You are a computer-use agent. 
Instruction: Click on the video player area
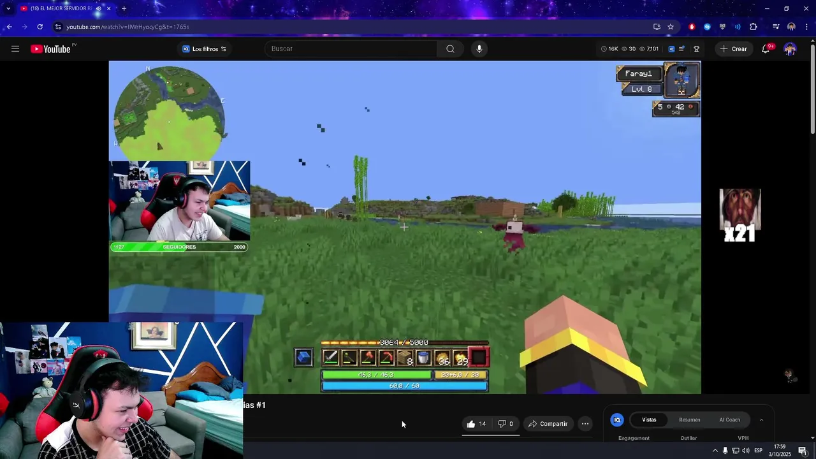405,227
